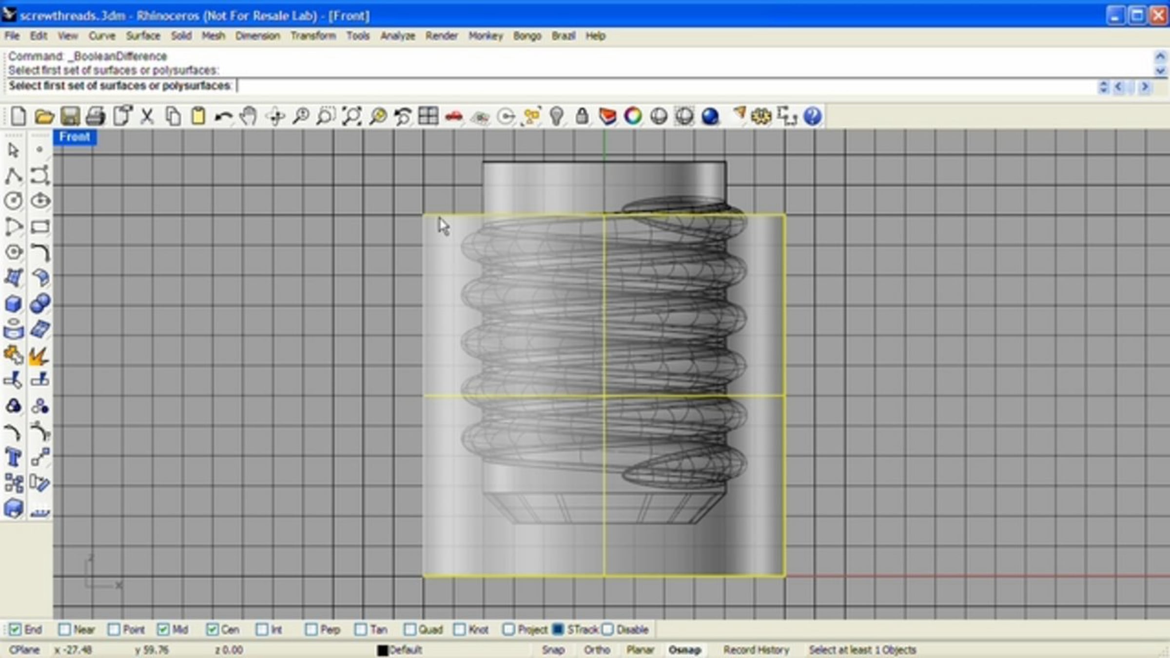Open the Transform menu
Image resolution: width=1170 pixels, height=658 pixels.
(313, 36)
